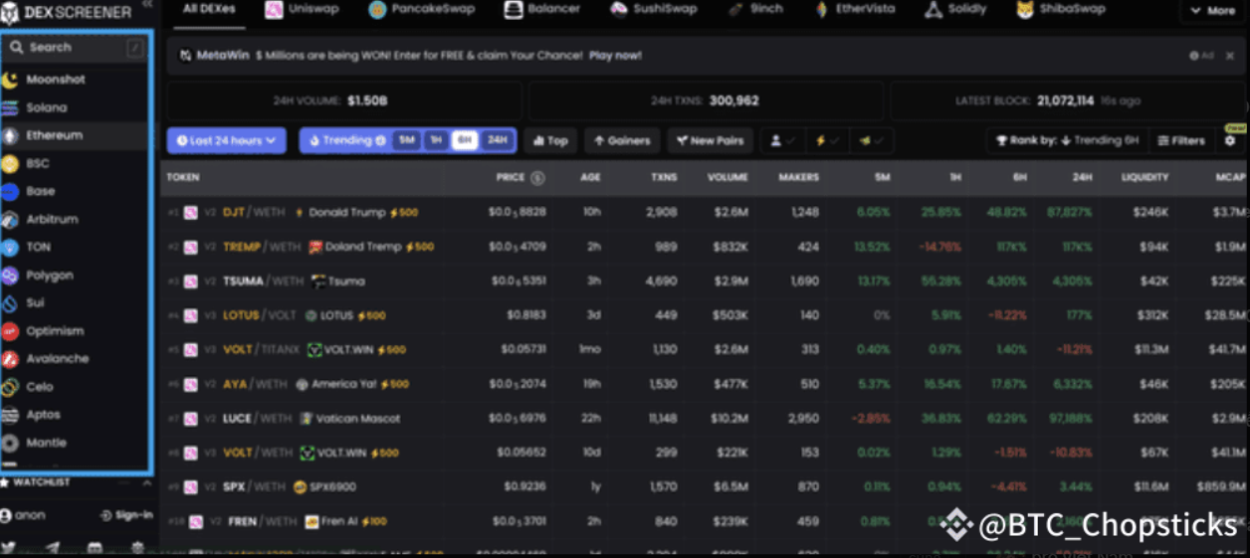This screenshot has height=558, width=1250.
Task: Set trending period to 24H
Action: tap(497, 140)
